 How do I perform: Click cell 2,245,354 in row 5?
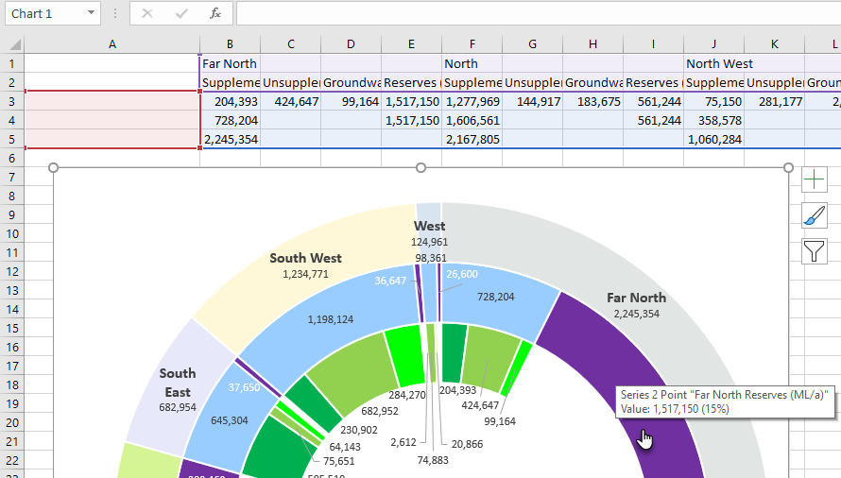pyautogui.click(x=231, y=139)
